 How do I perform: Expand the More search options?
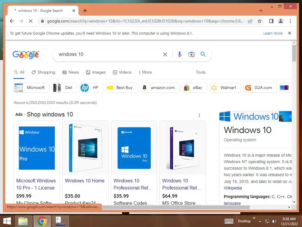145,72
